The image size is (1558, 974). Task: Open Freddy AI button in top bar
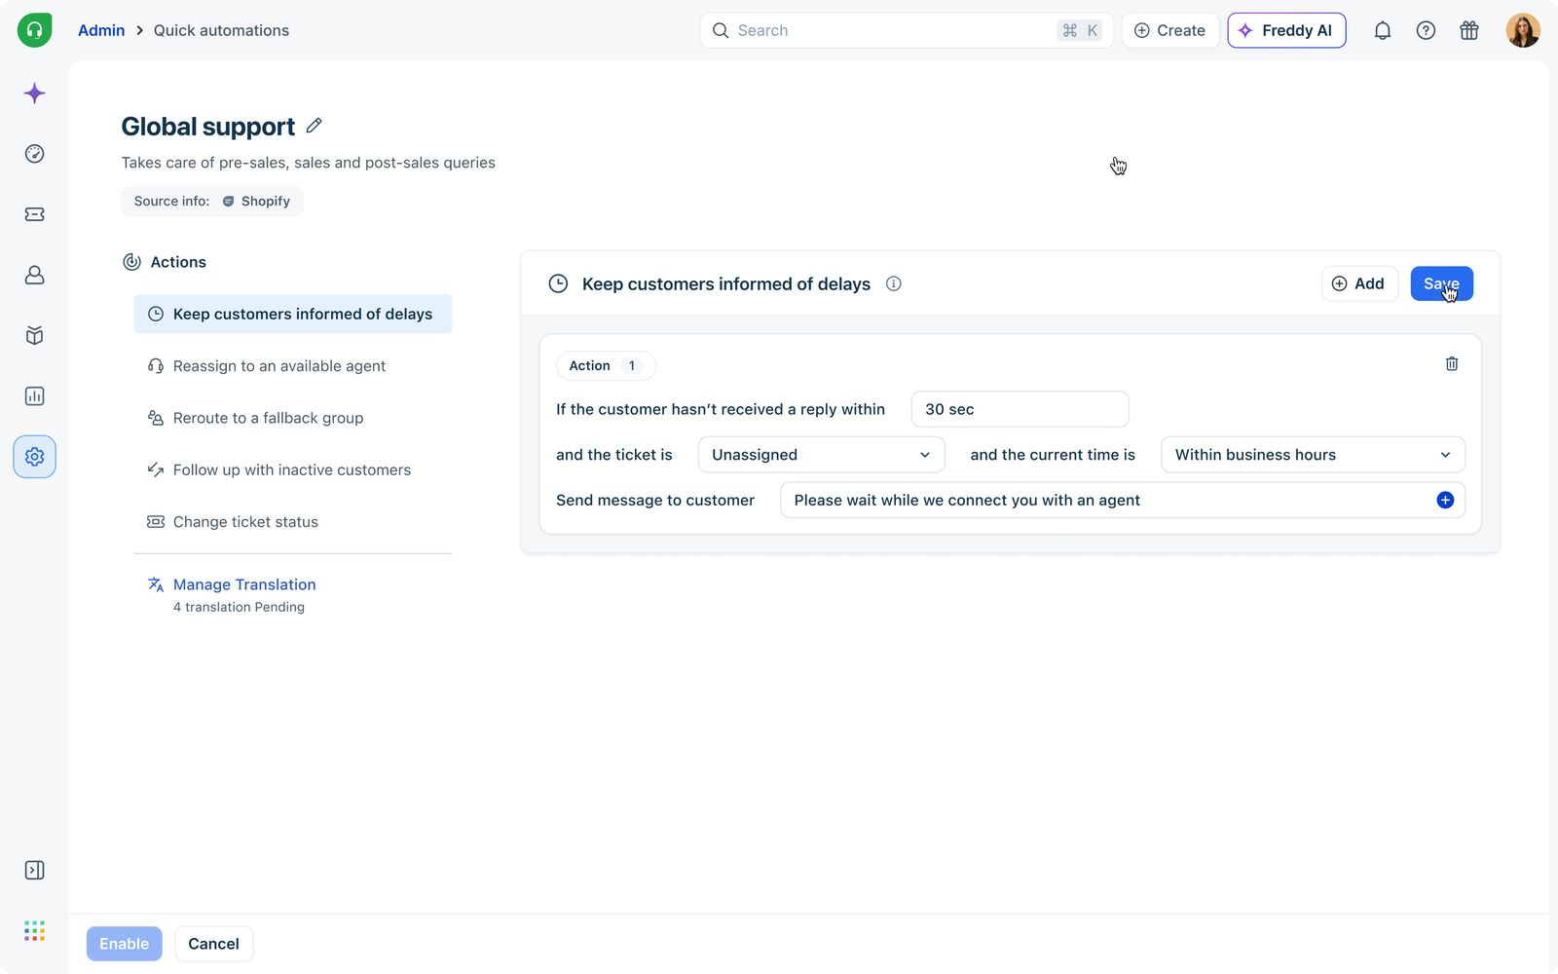pyautogui.click(x=1286, y=30)
